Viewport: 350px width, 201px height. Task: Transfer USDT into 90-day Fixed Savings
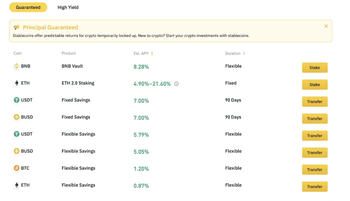pos(314,101)
